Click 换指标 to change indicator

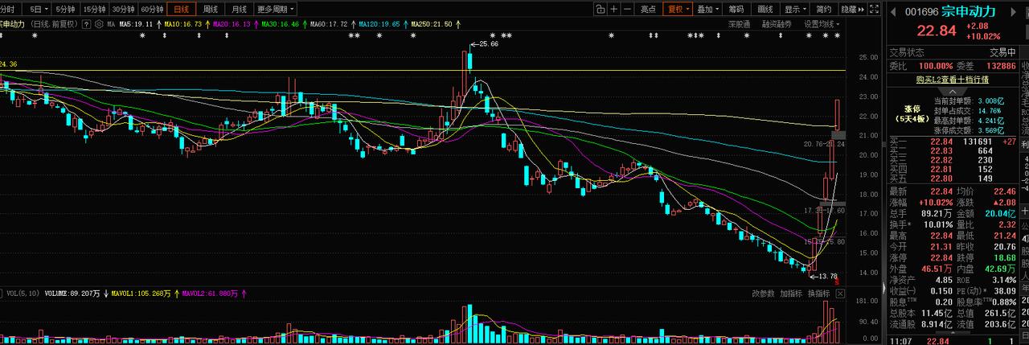pos(818,294)
